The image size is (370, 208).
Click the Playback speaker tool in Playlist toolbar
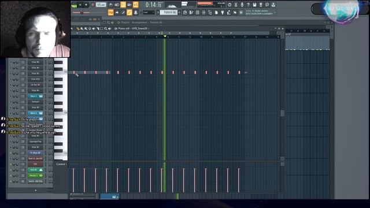click(112, 23)
